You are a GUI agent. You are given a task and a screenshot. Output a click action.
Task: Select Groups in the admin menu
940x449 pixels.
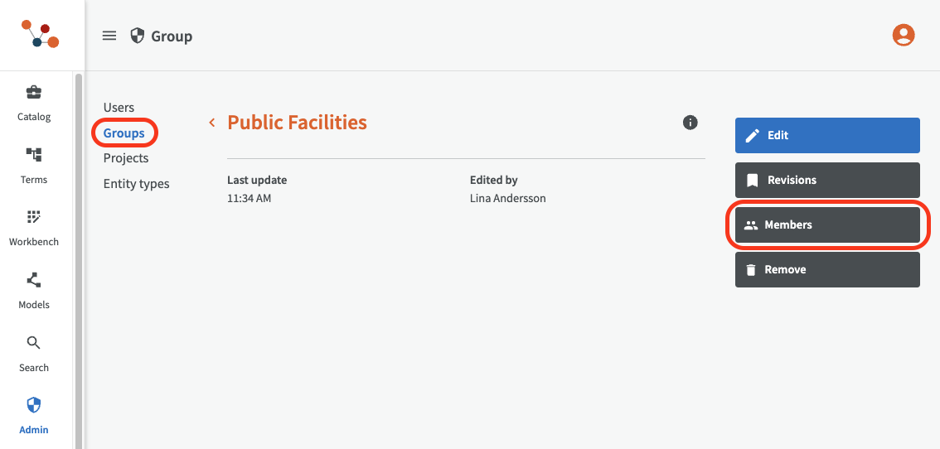(124, 133)
